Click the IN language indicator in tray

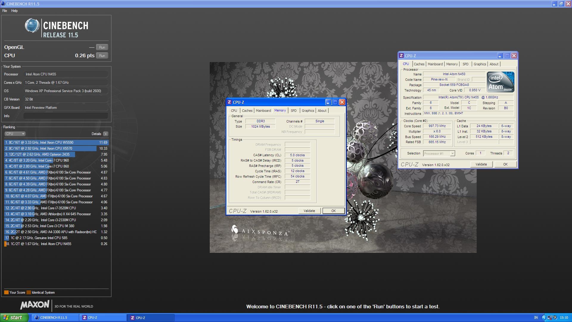click(536, 318)
